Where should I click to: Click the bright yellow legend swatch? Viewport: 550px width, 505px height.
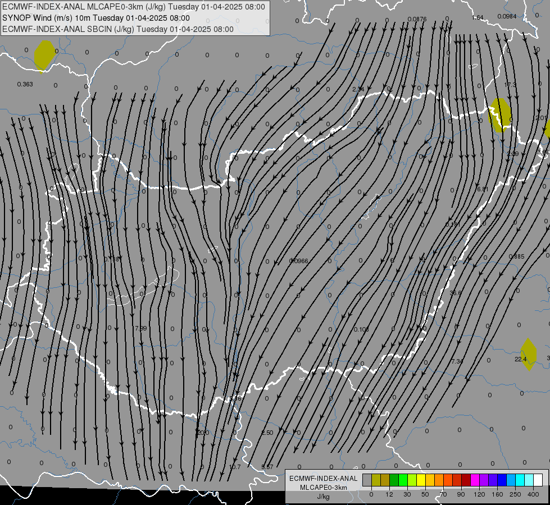tap(421, 480)
